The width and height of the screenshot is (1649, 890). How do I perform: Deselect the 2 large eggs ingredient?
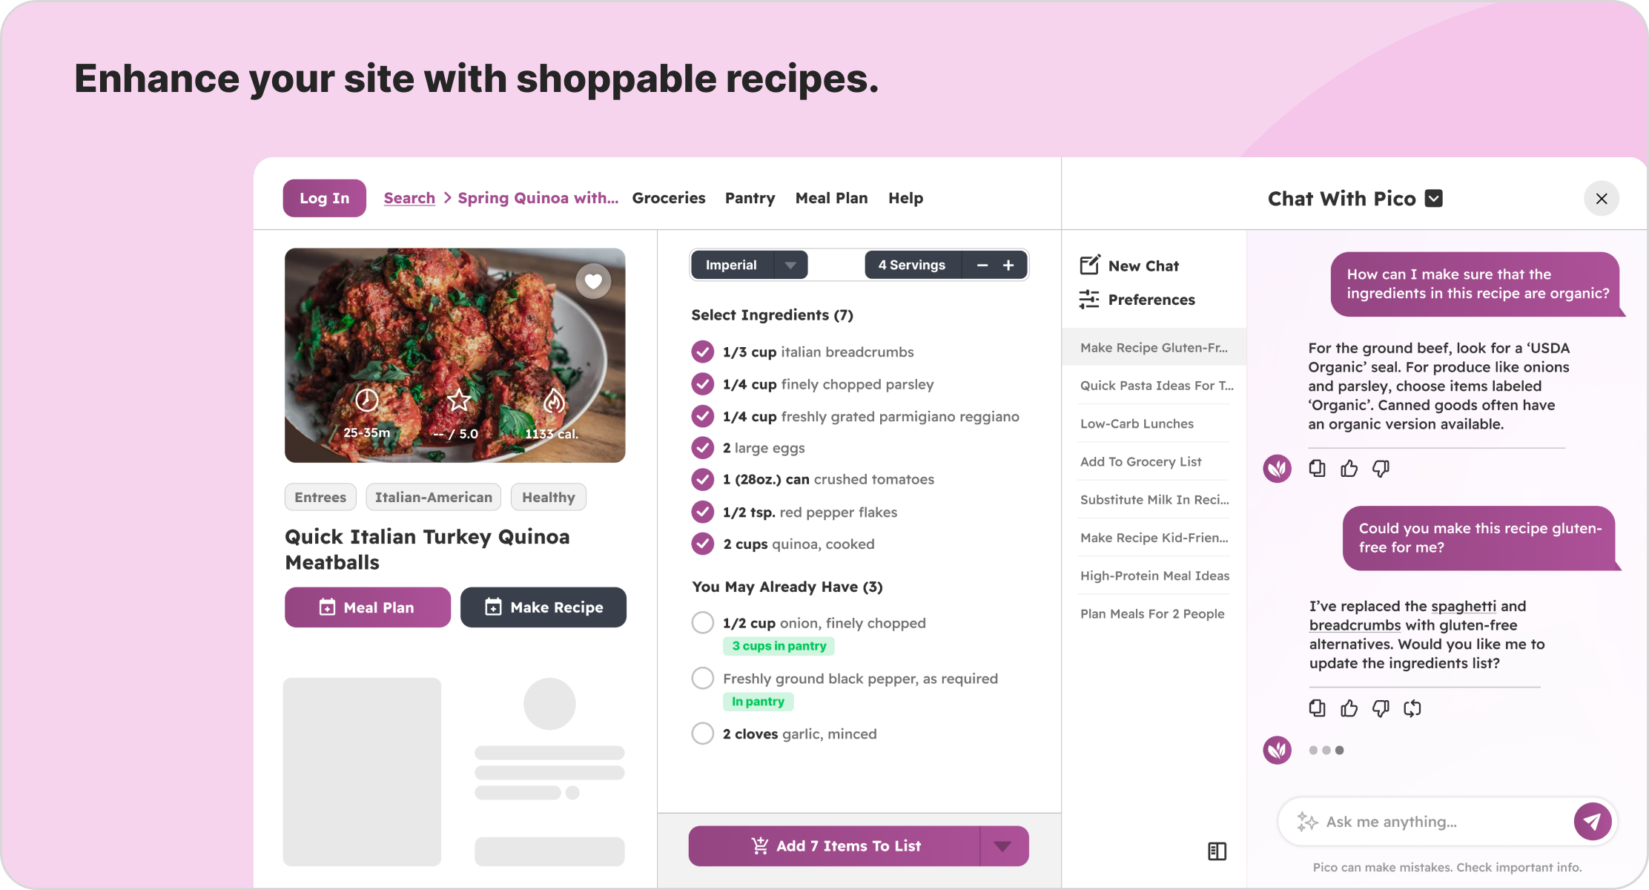point(702,447)
